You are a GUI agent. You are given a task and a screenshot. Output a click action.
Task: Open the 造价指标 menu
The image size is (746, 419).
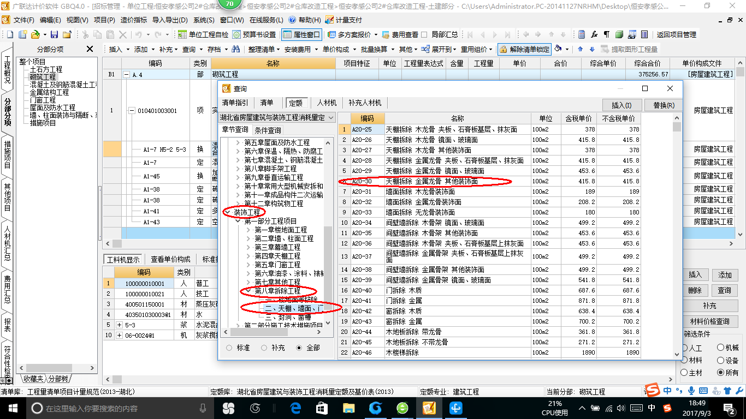[134, 20]
